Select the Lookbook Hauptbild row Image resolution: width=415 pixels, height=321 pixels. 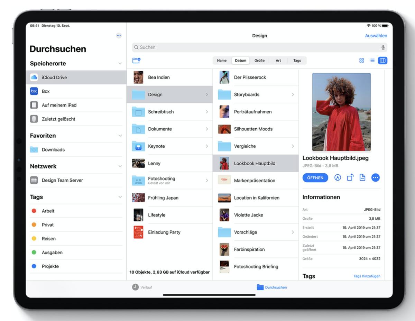256,163
